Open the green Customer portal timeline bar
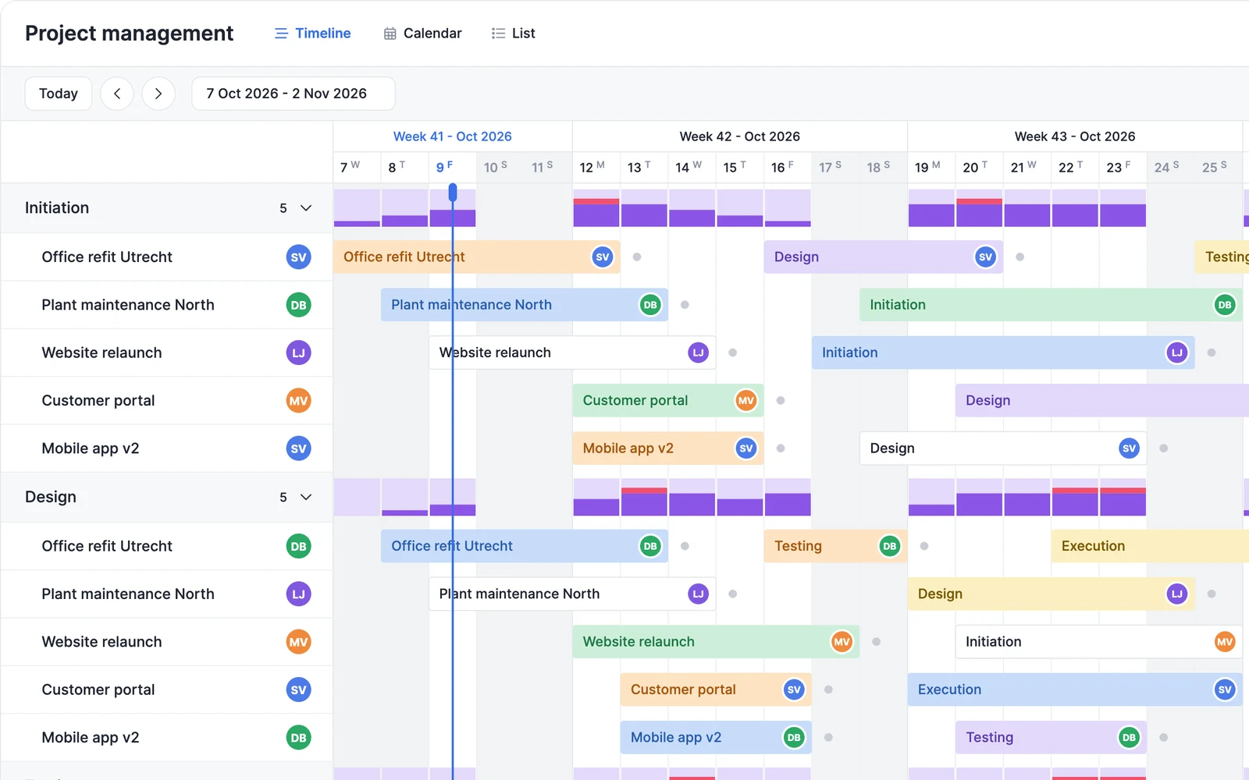The width and height of the screenshot is (1249, 780). tap(668, 401)
